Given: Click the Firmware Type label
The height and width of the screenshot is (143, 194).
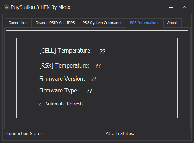Looking at the screenshot, I should [59, 91].
